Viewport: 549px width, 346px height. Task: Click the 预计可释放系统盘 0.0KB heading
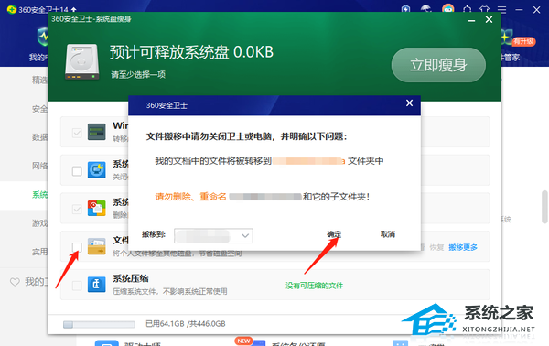tap(191, 52)
